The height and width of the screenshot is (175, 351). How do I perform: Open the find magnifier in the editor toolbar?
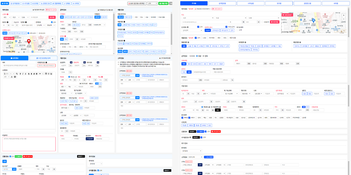click(17, 74)
